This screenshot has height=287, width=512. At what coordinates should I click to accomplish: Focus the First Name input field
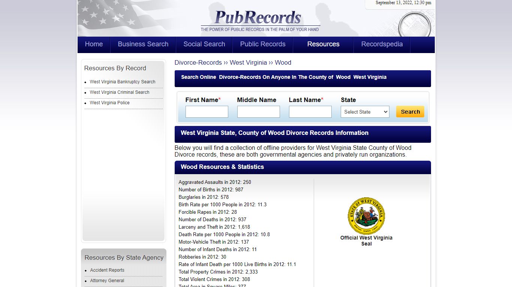[x=207, y=112]
